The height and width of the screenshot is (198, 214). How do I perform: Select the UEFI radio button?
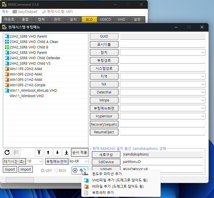pos(43,170)
